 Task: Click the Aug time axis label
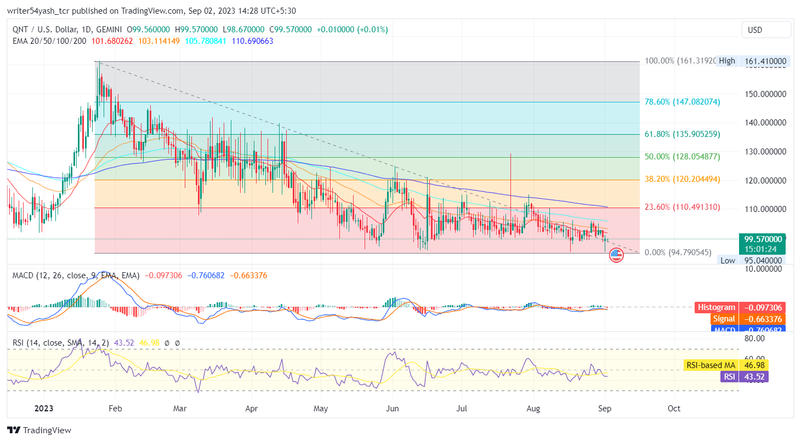coord(533,409)
